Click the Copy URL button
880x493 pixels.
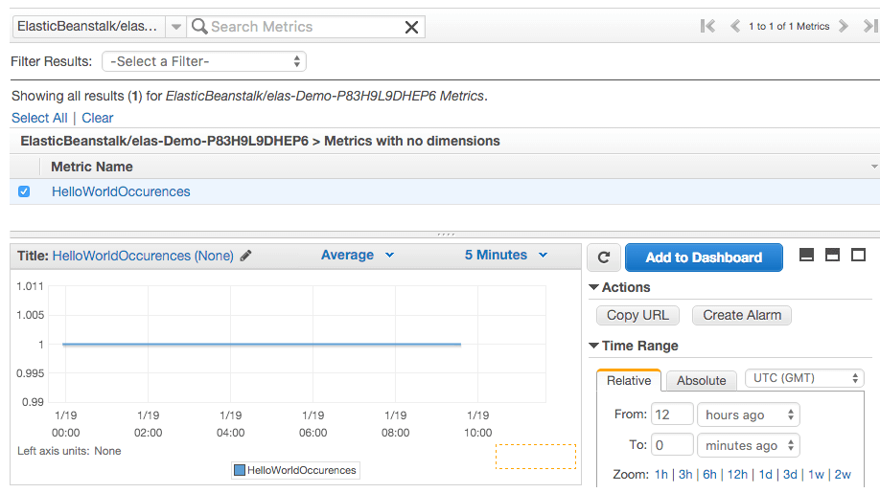pyautogui.click(x=637, y=315)
